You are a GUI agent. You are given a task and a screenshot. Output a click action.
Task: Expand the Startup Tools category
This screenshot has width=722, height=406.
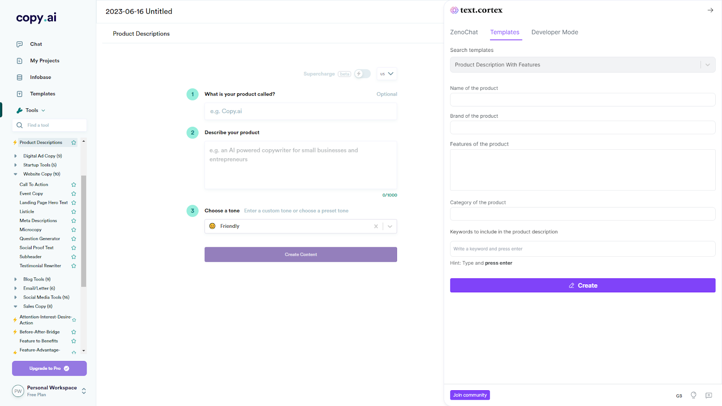pyautogui.click(x=15, y=165)
